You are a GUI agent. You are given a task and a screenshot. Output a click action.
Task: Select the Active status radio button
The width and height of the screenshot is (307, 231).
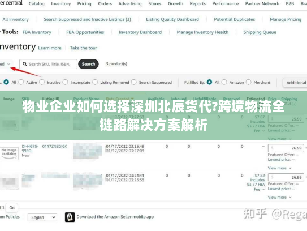21,82
